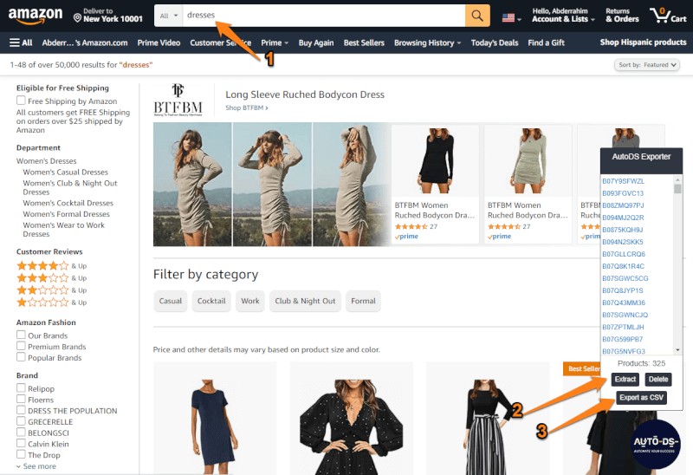Check the BELONGSCI brand filter
The image size is (693, 475).
click(21, 433)
